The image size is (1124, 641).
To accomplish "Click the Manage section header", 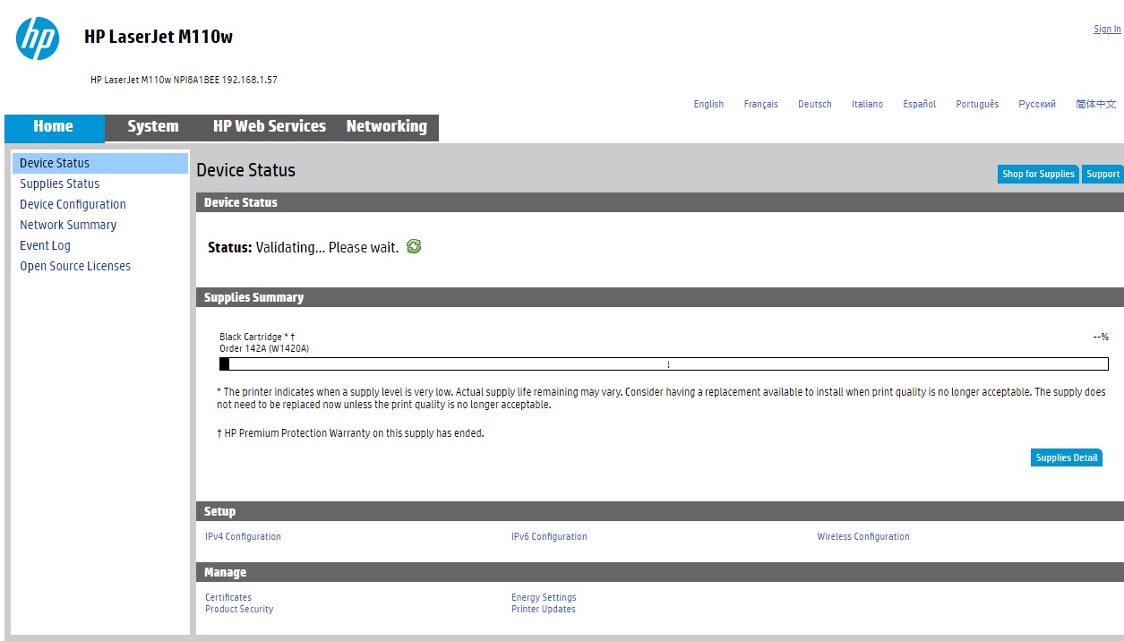I will (x=660, y=572).
